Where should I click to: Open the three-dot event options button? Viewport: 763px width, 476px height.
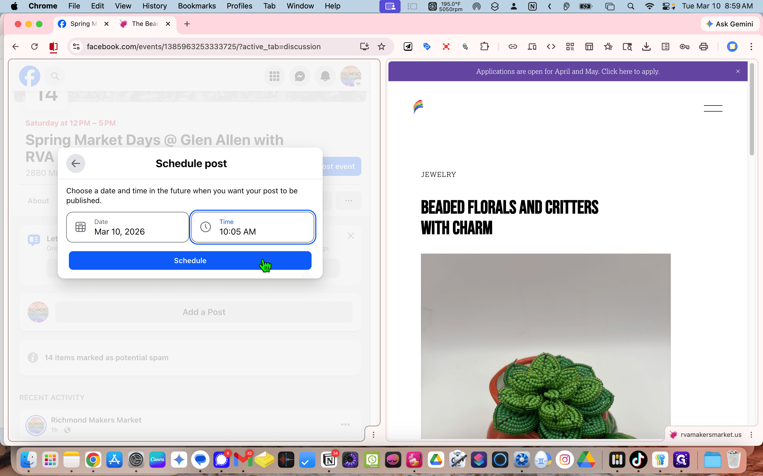pyautogui.click(x=348, y=201)
